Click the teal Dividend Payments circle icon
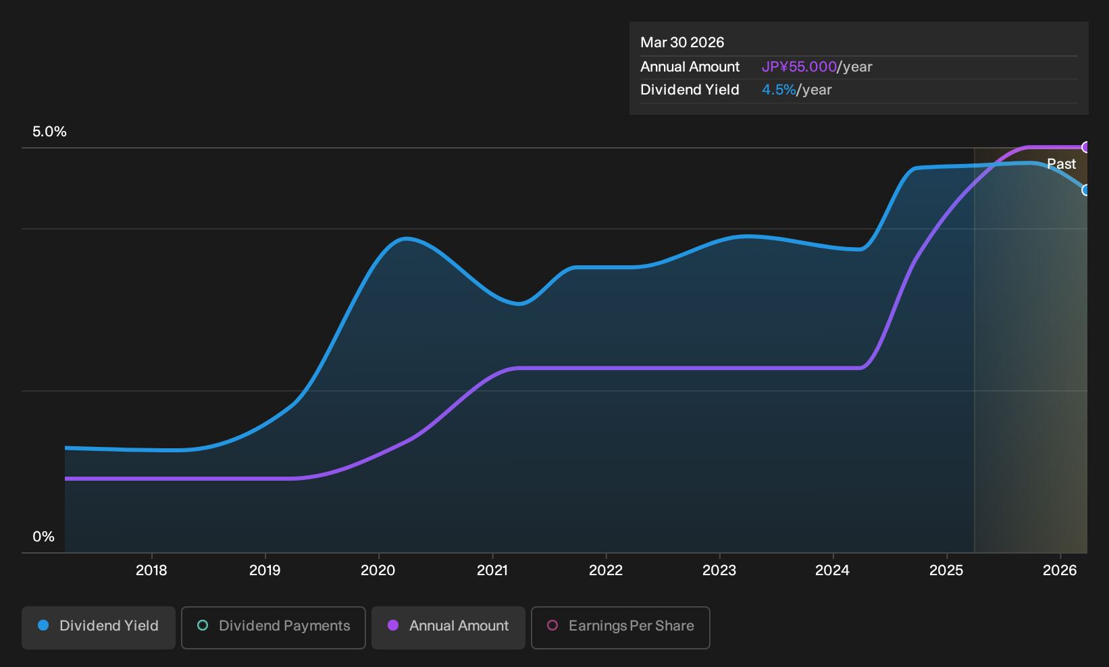Screen dimensions: 1109x667 (203, 626)
